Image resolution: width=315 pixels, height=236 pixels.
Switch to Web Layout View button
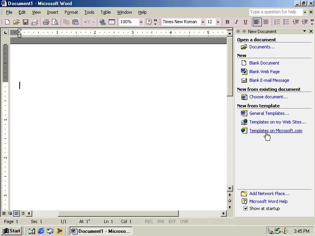[x=10, y=213]
